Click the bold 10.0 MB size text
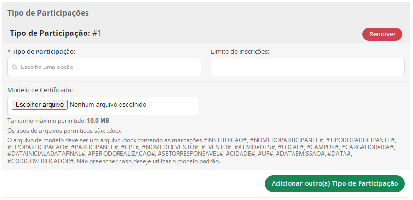Screen dimensions: 413x200 [x=98, y=121]
